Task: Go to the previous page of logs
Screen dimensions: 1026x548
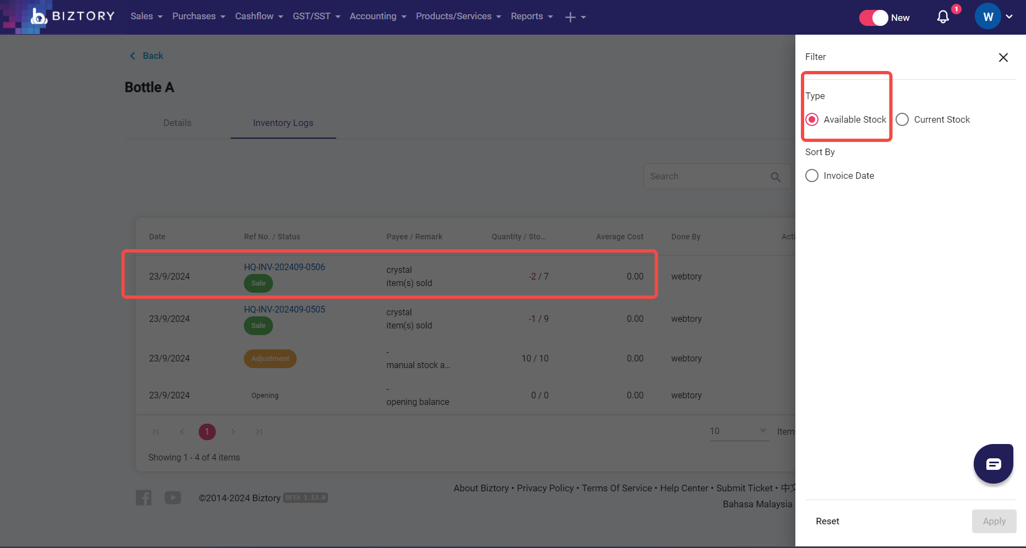Action: [x=182, y=432]
